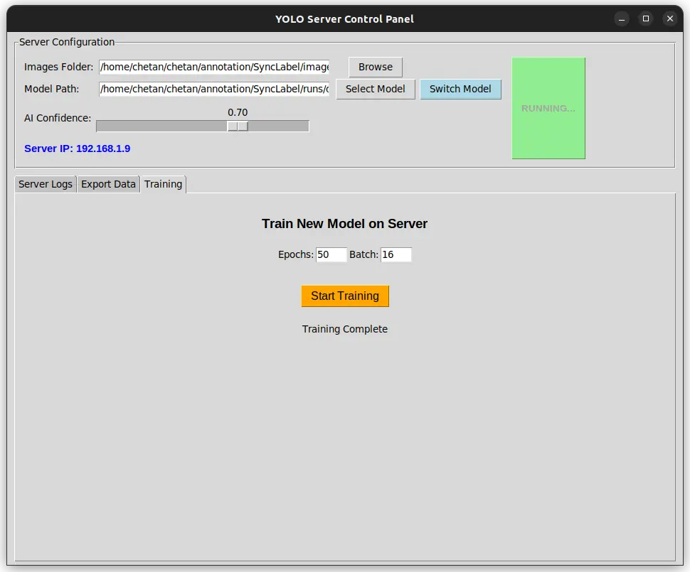Minimize the YOLO Server Control Panel window
This screenshot has height=572, width=690.
tap(622, 18)
